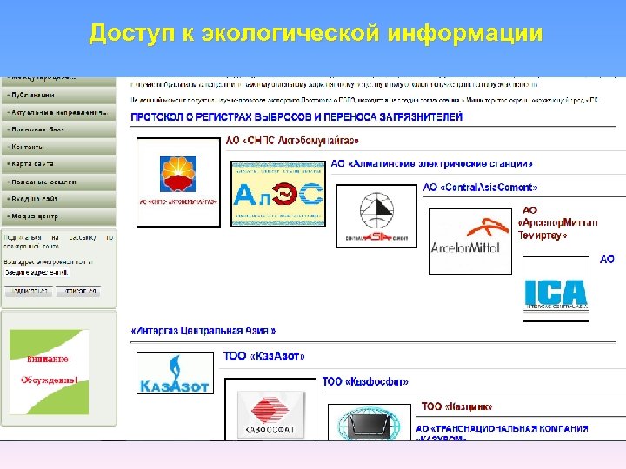Click the СНПС-Актобемунайгаз flame logo
626x469 pixels.
(x=178, y=182)
